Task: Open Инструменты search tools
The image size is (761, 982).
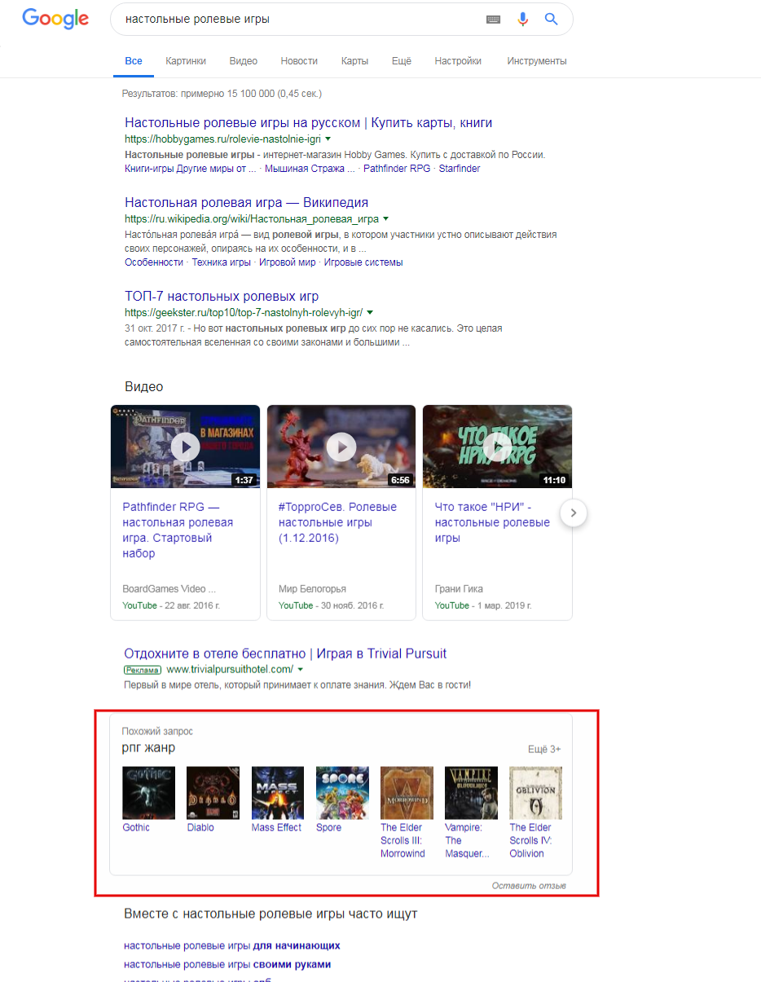Action: [537, 61]
